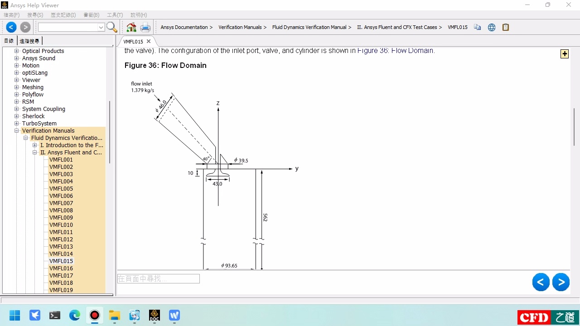
Task: Go to the home page icon
Action: (131, 27)
